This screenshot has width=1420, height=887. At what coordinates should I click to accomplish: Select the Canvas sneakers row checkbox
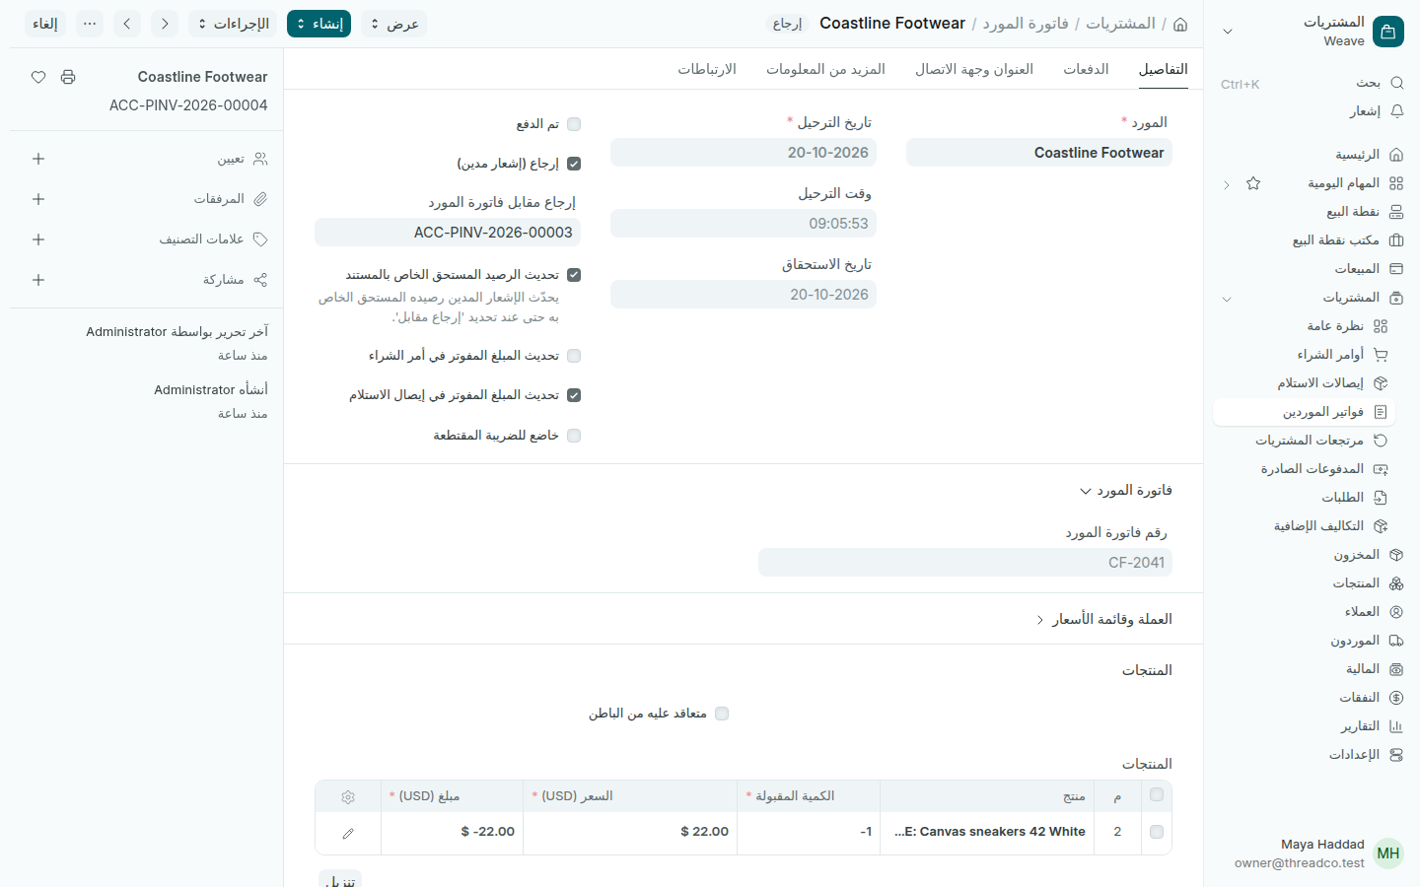[x=1157, y=832]
